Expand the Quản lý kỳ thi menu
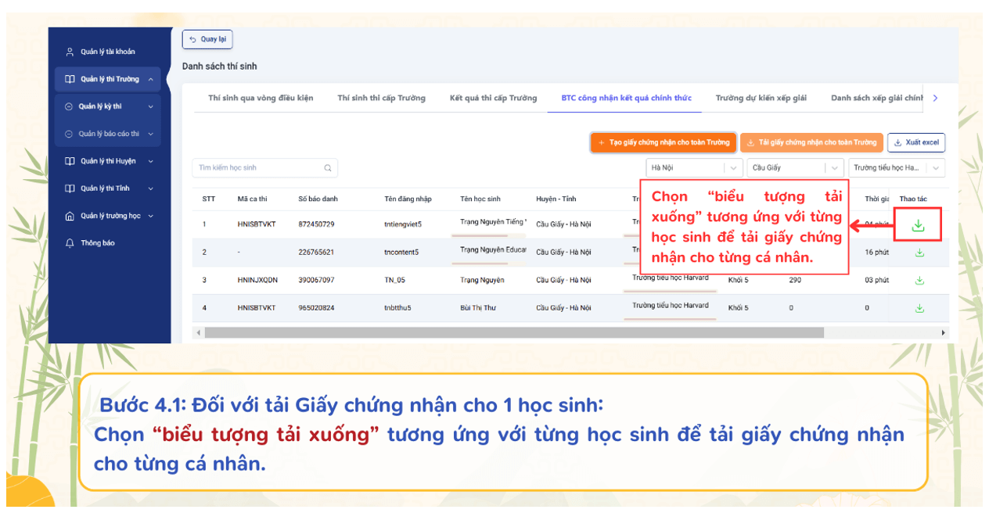 click(x=106, y=106)
